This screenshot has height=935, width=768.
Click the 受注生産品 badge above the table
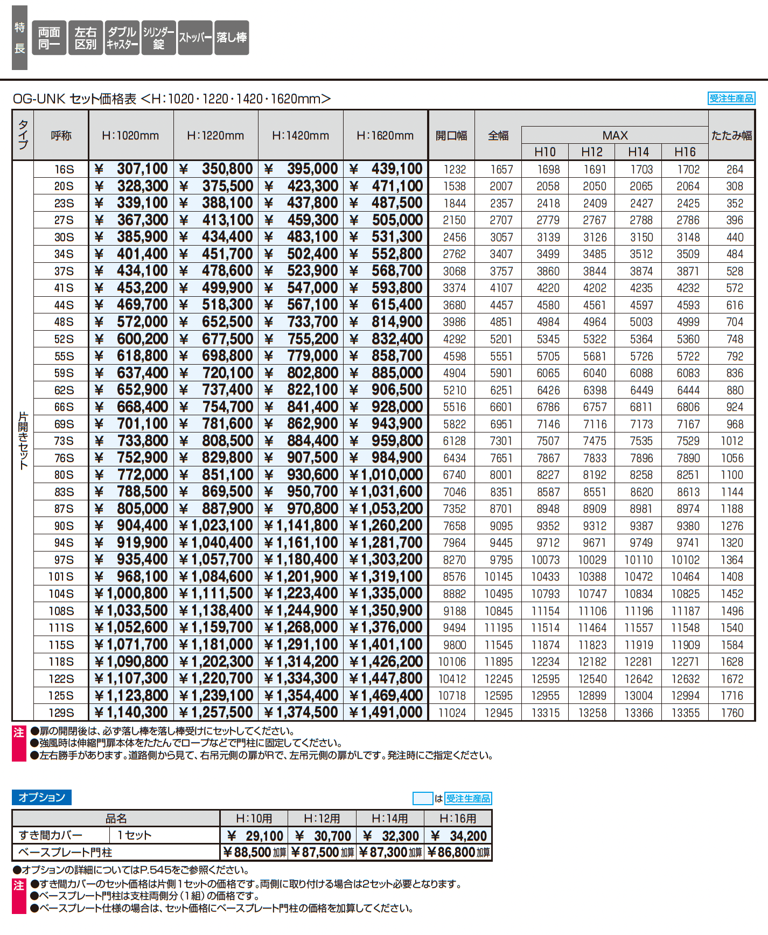tap(731, 98)
